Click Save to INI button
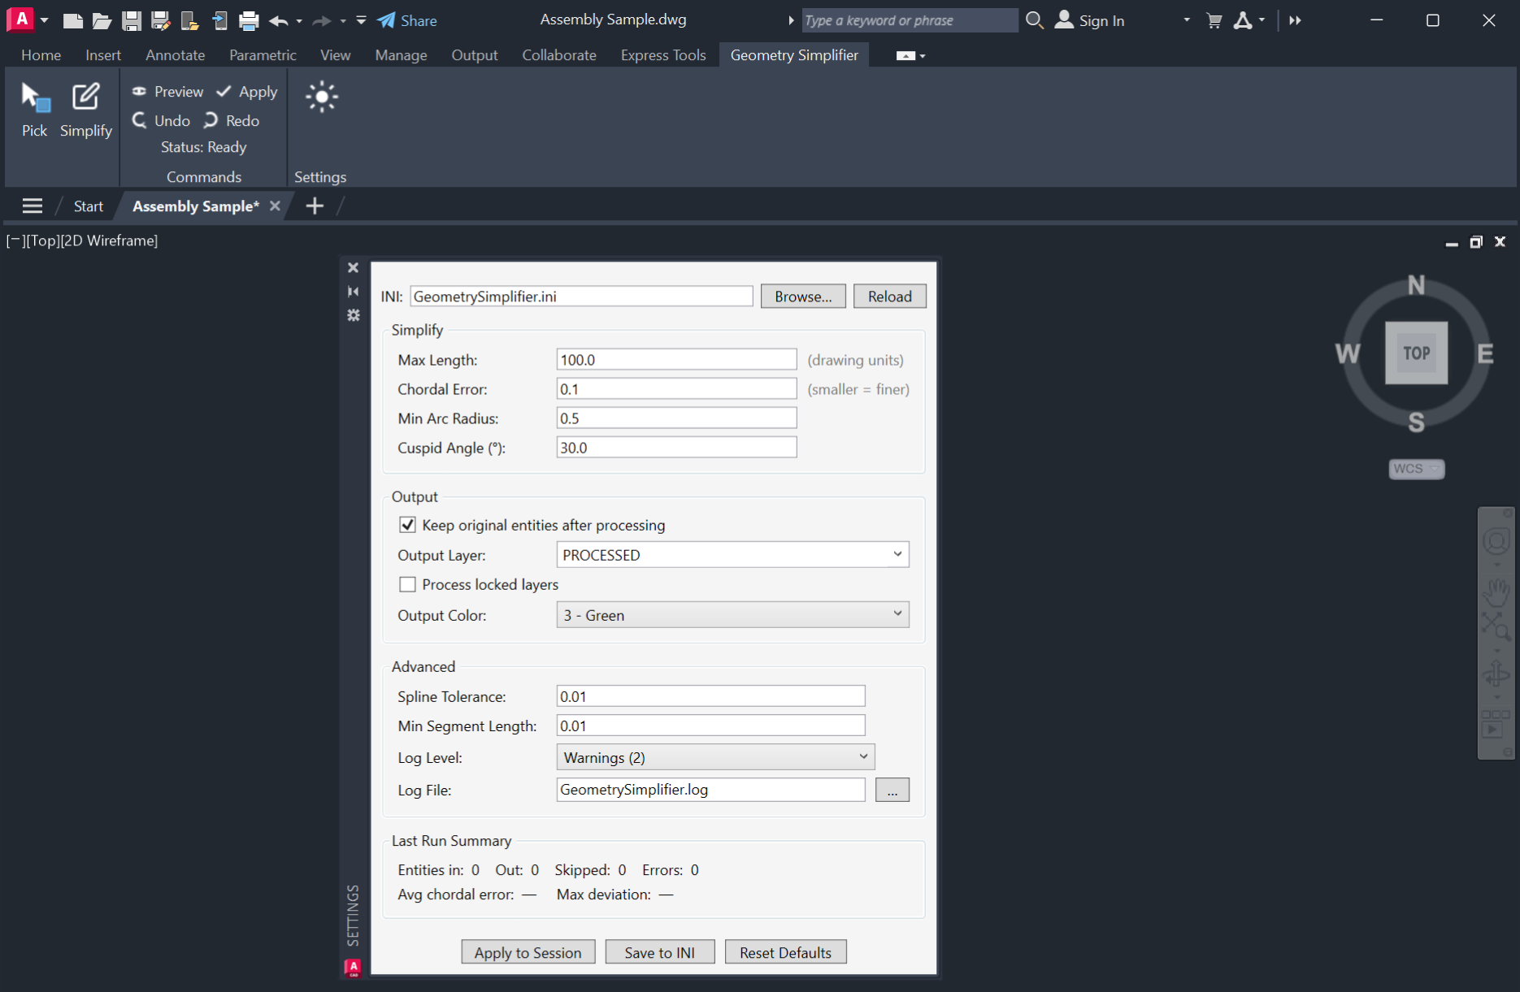The width and height of the screenshot is (1520, 992). [x=660, y=952]
